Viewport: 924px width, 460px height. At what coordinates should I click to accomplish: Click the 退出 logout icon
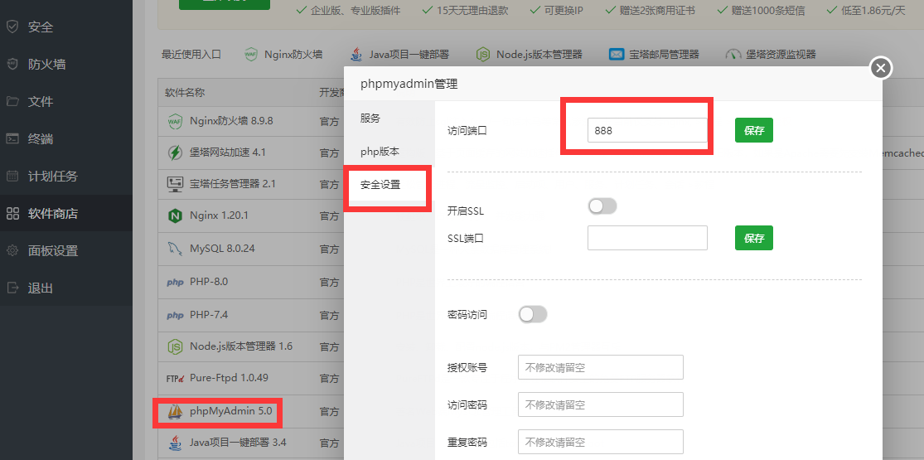pyautogui.click(x=12, y=288)
